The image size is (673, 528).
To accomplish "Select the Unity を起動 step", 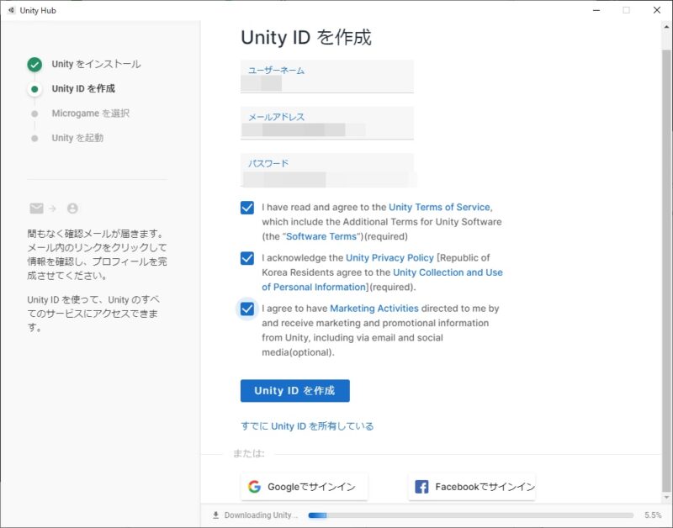I will 77,138.
